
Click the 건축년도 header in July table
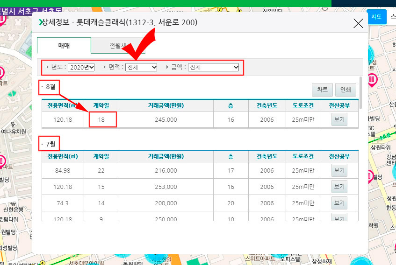coord(267,156)
